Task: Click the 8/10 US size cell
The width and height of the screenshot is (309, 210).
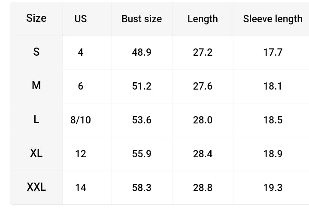Action: pos(81,120)
